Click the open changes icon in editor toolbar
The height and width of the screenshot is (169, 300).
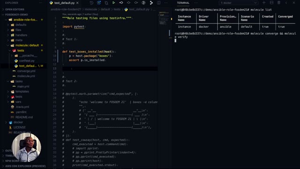tap(106, 3)
